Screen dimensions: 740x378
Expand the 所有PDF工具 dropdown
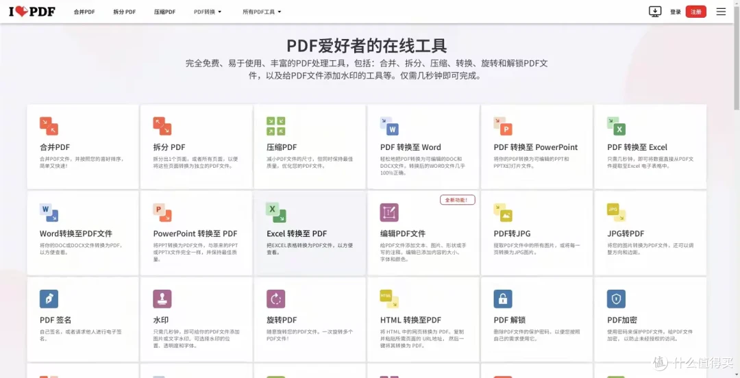(262, 12)
